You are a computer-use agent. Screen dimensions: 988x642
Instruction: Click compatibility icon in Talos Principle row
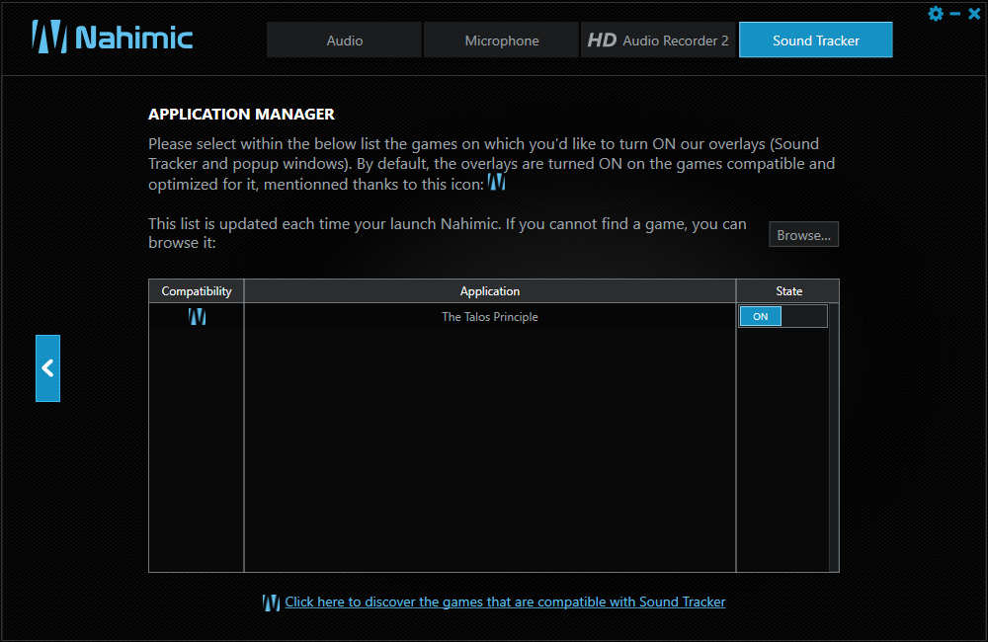click(197, 316)
